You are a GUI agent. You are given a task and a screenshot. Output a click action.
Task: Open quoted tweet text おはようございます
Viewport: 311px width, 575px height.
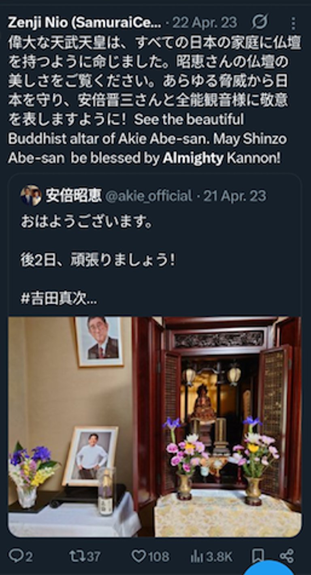point(86,222)
